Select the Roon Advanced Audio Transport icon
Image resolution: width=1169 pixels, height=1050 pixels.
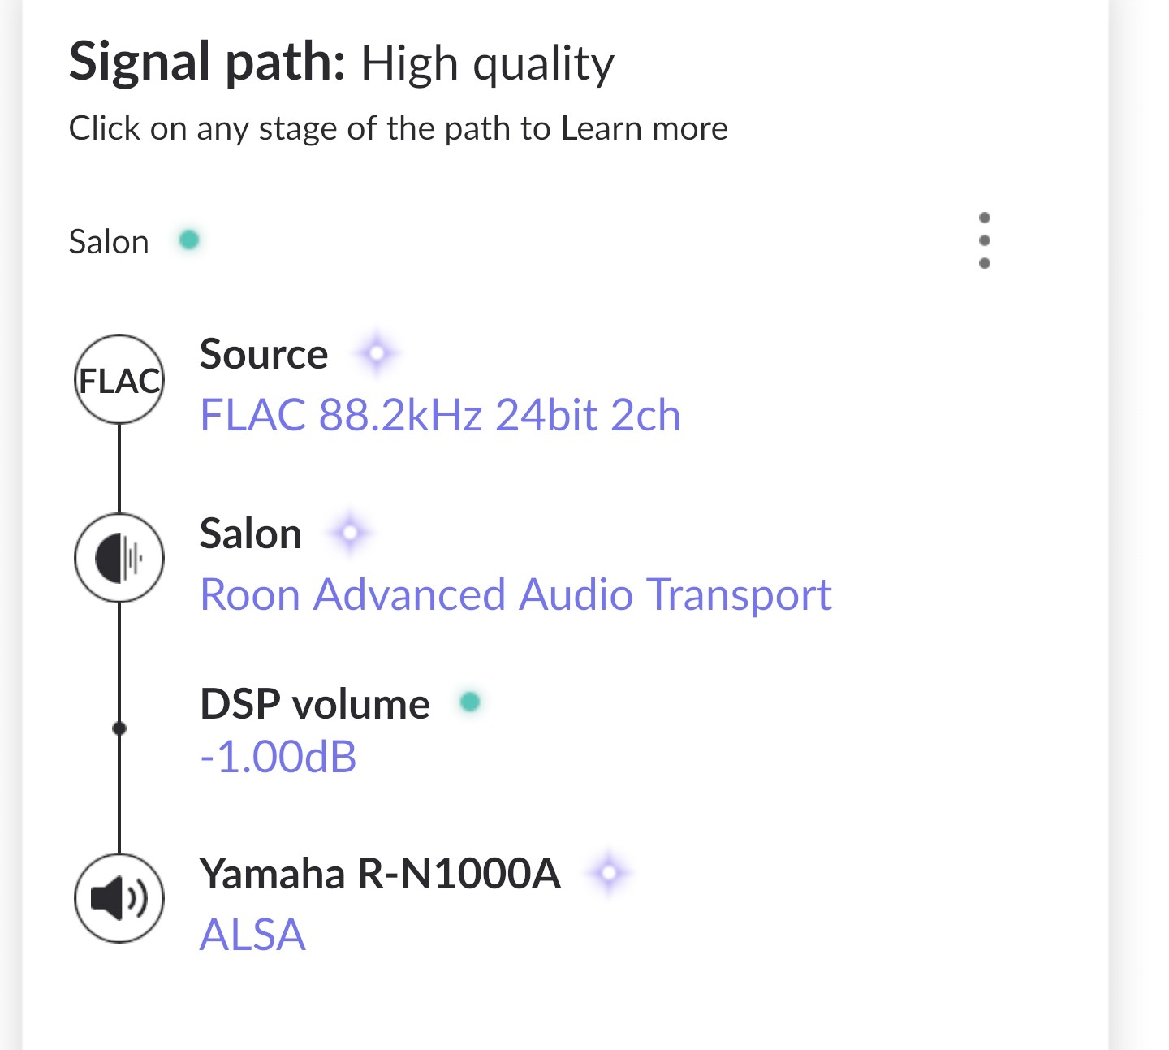[120, 558]
